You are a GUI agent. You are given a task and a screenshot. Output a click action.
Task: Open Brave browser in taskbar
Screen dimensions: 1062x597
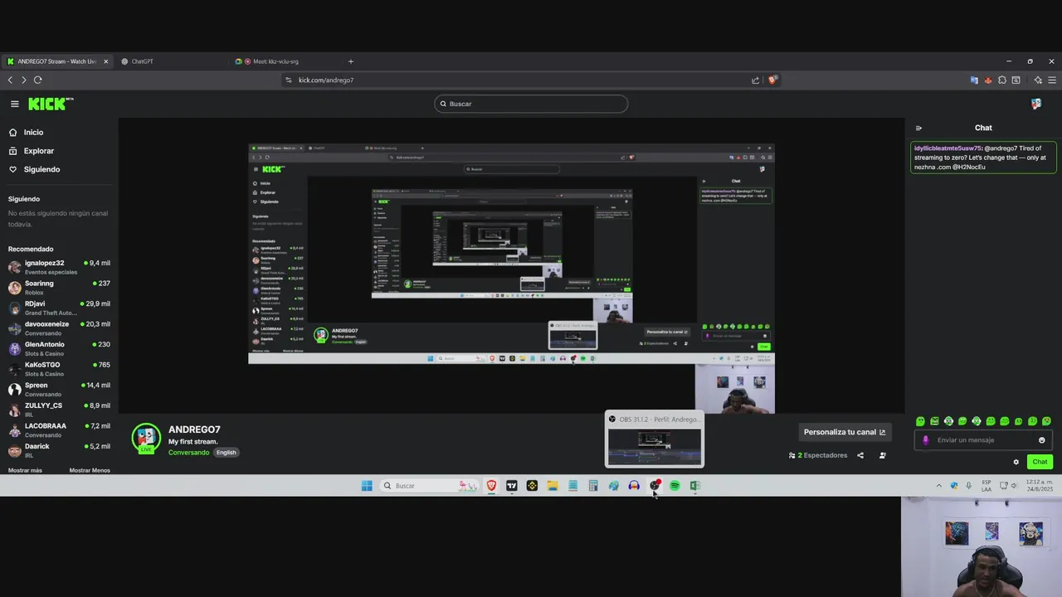click(x=491, y=486)
